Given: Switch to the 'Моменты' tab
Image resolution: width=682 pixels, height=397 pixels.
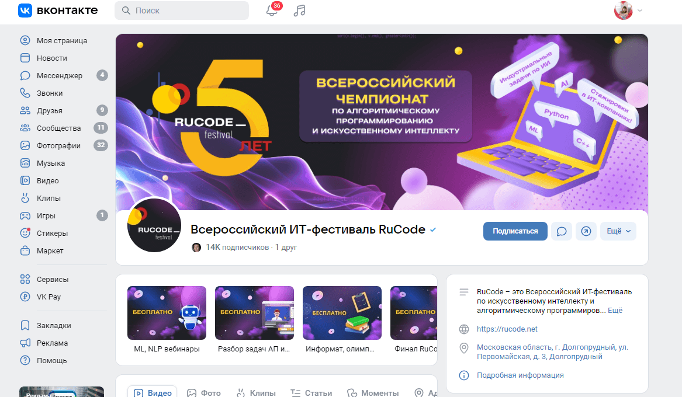Looking at the screenshot, I should tap(373, 393).
